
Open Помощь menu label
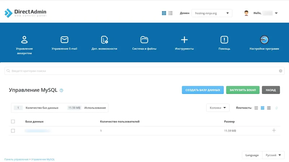click(224, 49)
